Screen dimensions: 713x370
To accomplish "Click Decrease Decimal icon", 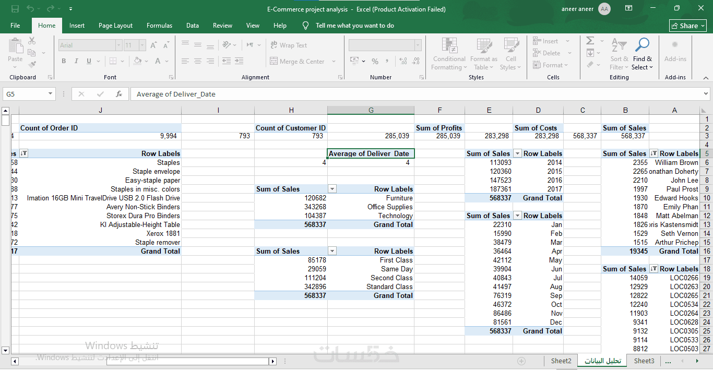I will pos(415,61).
